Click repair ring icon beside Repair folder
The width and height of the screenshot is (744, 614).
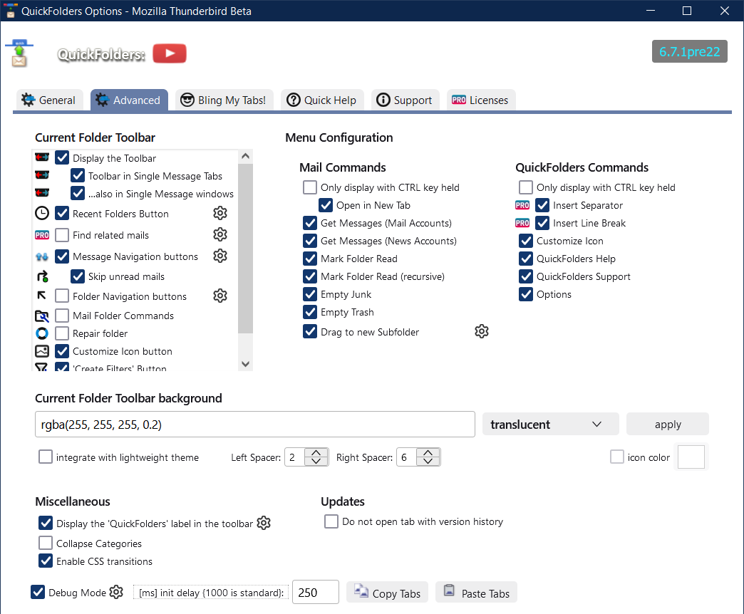point(42,333)
